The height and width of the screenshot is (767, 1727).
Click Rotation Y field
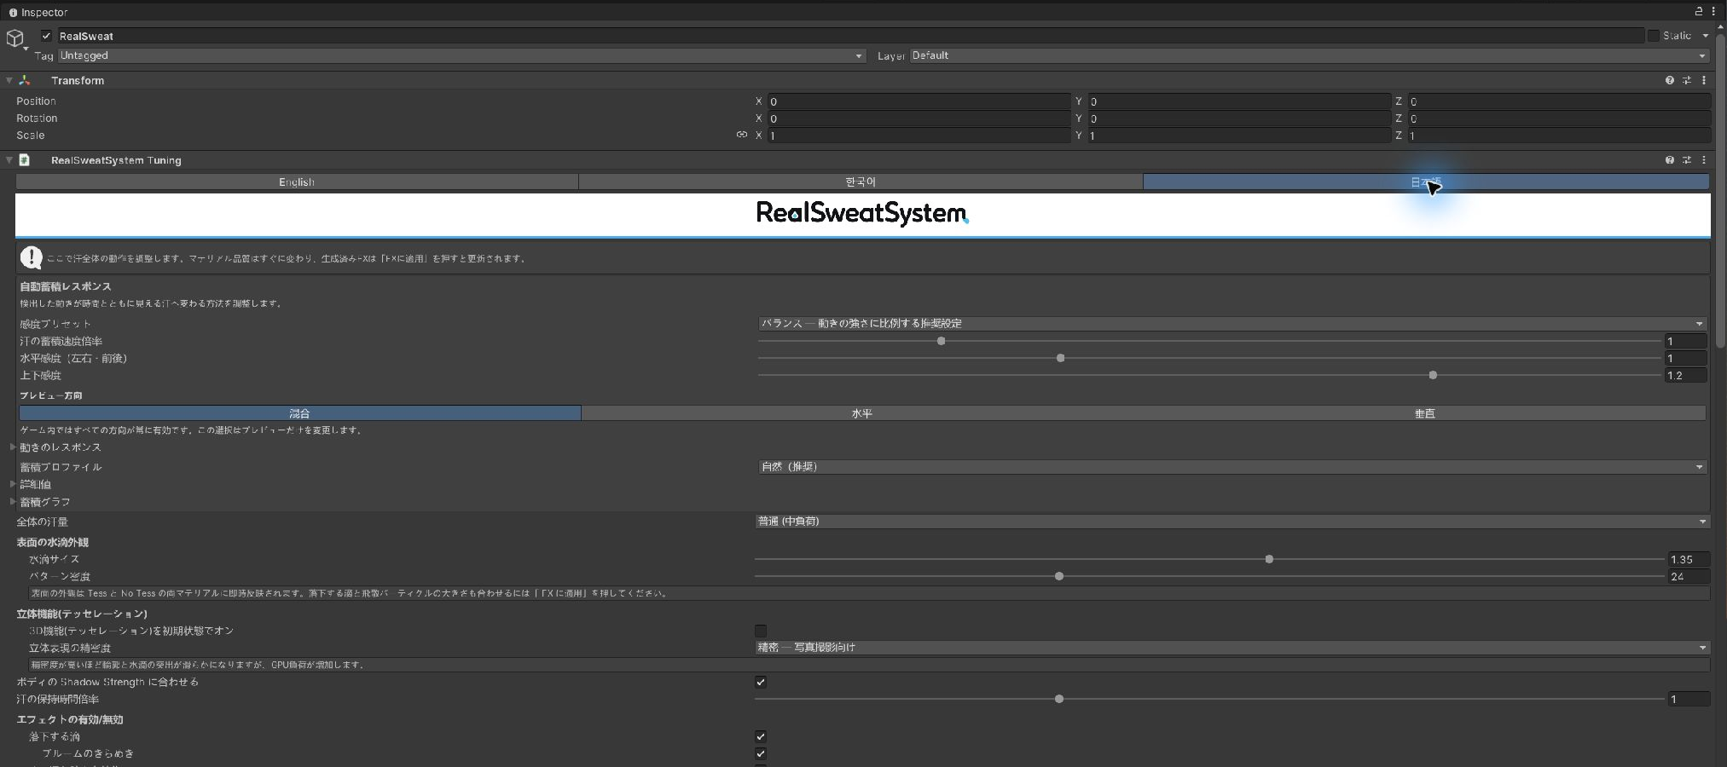click(x=1239, y=118)
